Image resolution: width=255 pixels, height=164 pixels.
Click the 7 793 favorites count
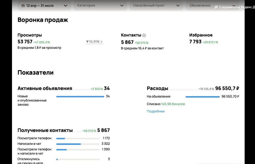point(195,42)
